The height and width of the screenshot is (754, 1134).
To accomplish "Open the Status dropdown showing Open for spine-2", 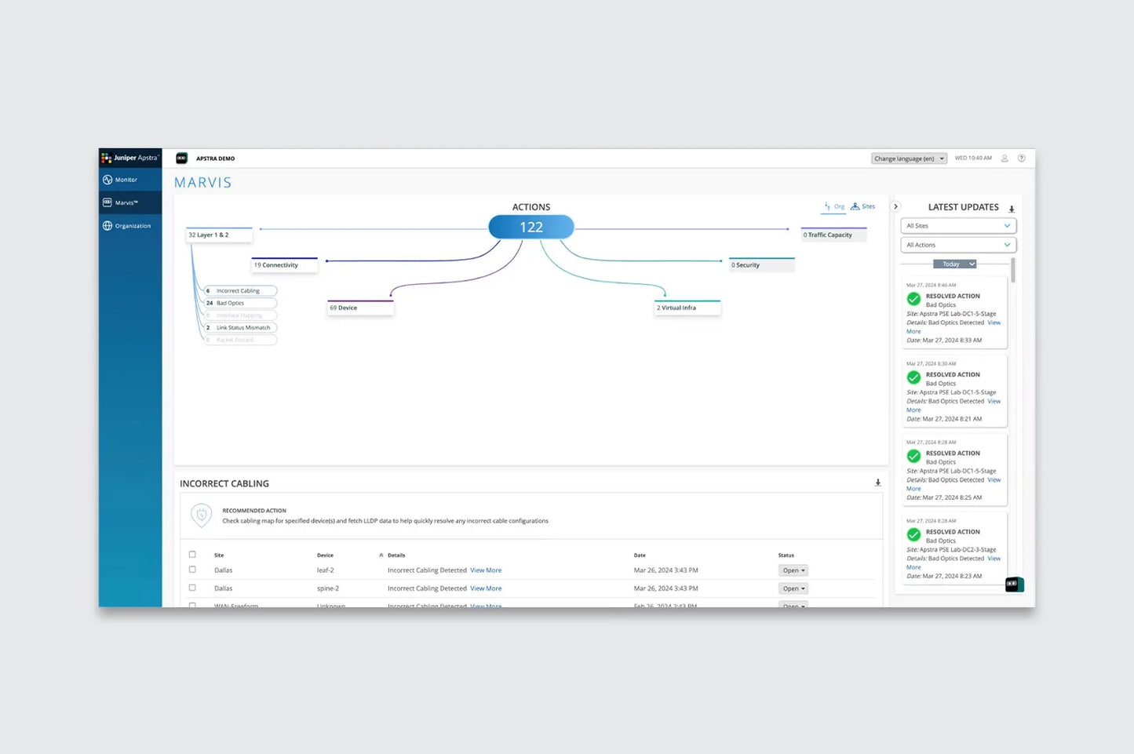I will [793, 588].
